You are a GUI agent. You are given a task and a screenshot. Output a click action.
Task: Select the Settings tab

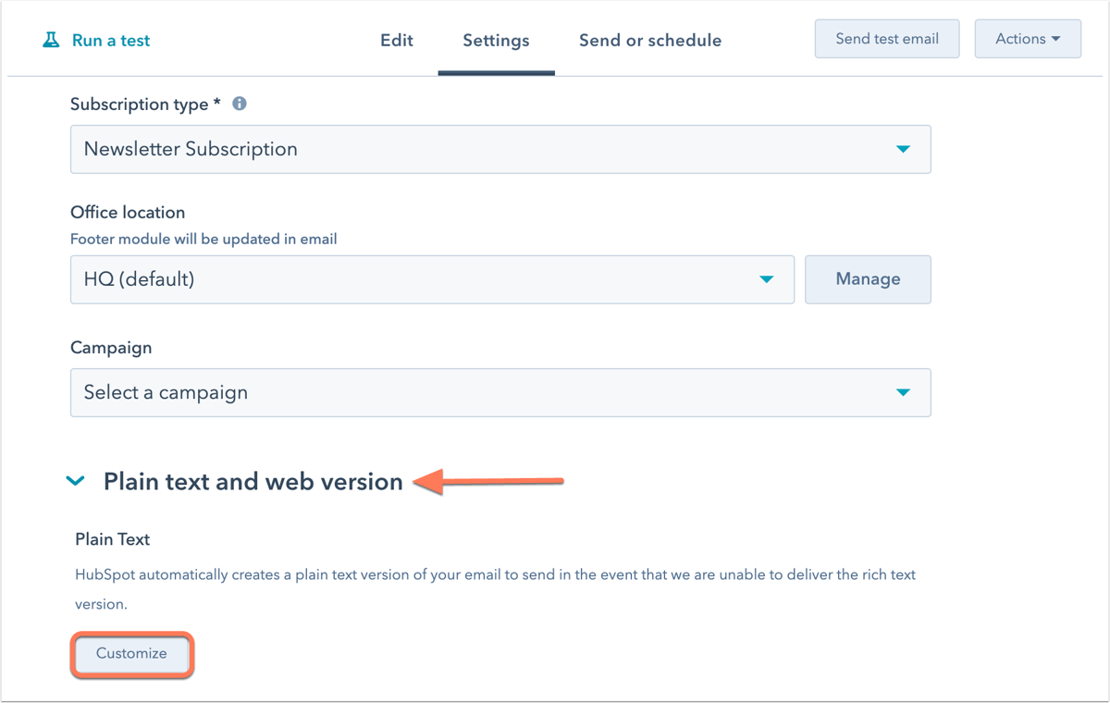point(496,40)
